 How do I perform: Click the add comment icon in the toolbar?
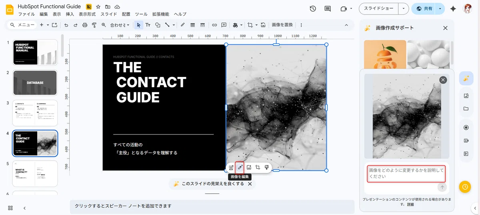click(x=224, y=25)
